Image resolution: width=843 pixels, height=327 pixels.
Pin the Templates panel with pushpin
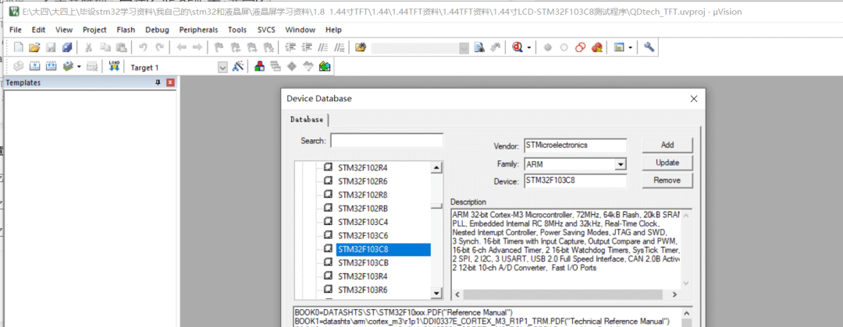158,83
